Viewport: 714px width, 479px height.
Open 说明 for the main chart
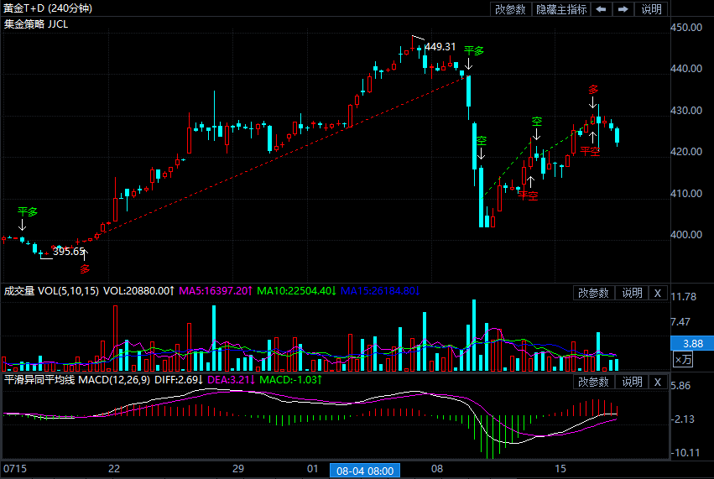[x=651, y=9]
